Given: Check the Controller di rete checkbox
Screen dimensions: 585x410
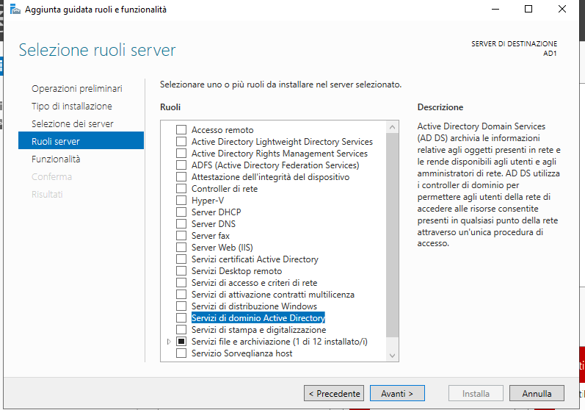Looking at the screenshot, I should (181, 189).
